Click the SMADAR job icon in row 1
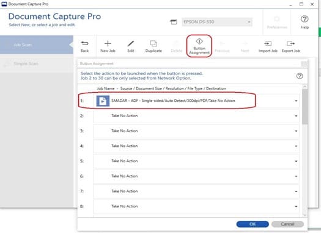 tap(103, 101)
